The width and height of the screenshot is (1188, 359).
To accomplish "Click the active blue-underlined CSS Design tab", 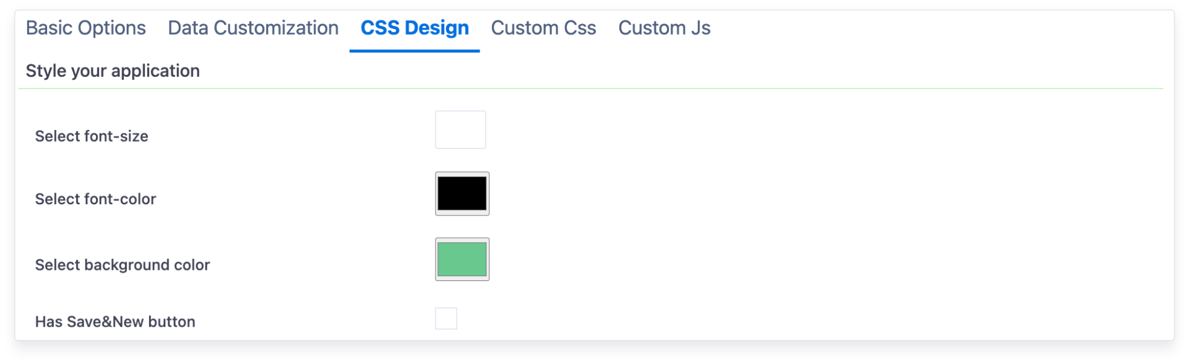I will 415,28.
